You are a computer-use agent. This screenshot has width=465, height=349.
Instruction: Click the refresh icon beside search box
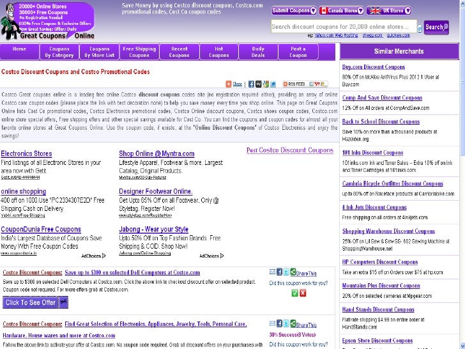[x=420, y=29]
